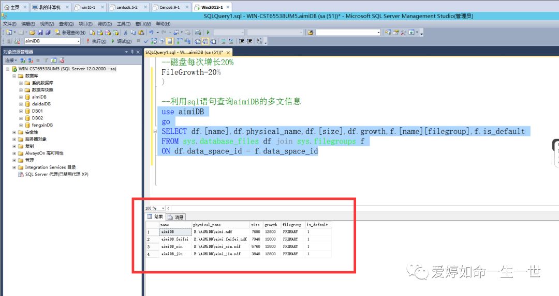The width and height of the screenshot is (559, 296).
Task: Select the 服务器对象 folder
Action: click(x=36, y=139)
